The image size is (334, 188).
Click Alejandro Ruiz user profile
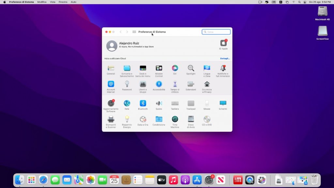[112, 46]
